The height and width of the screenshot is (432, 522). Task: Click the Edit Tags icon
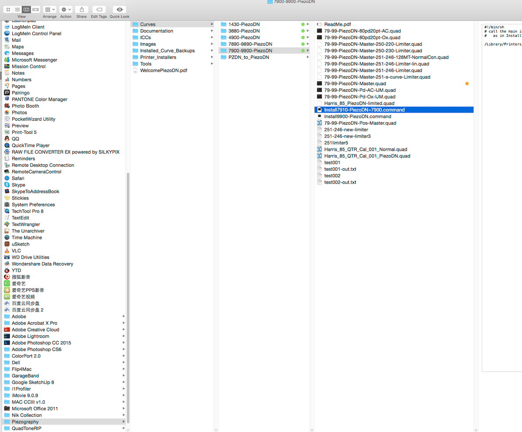point(99,9)
